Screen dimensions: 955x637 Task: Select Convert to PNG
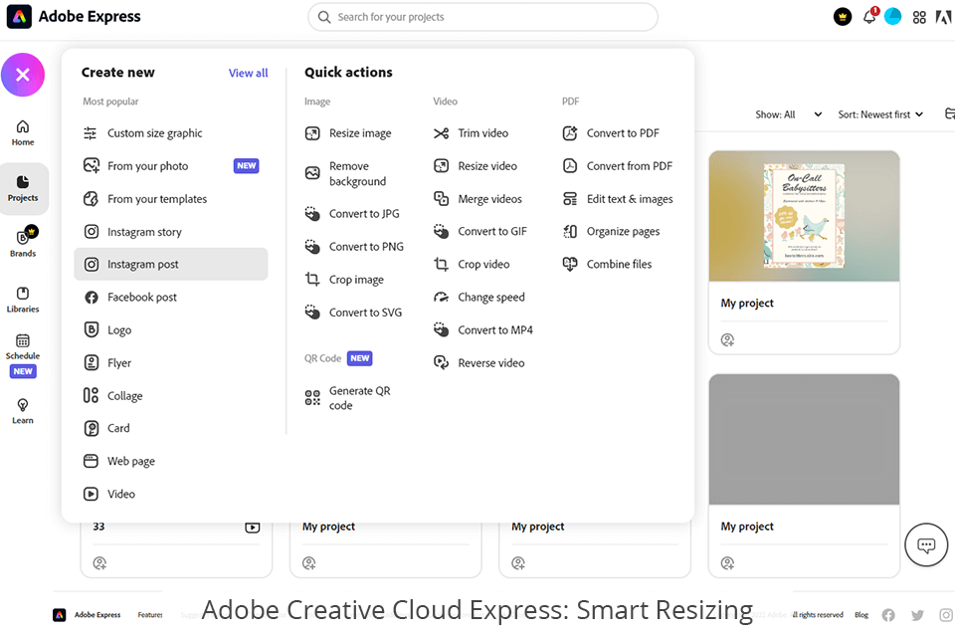[354, 246]
